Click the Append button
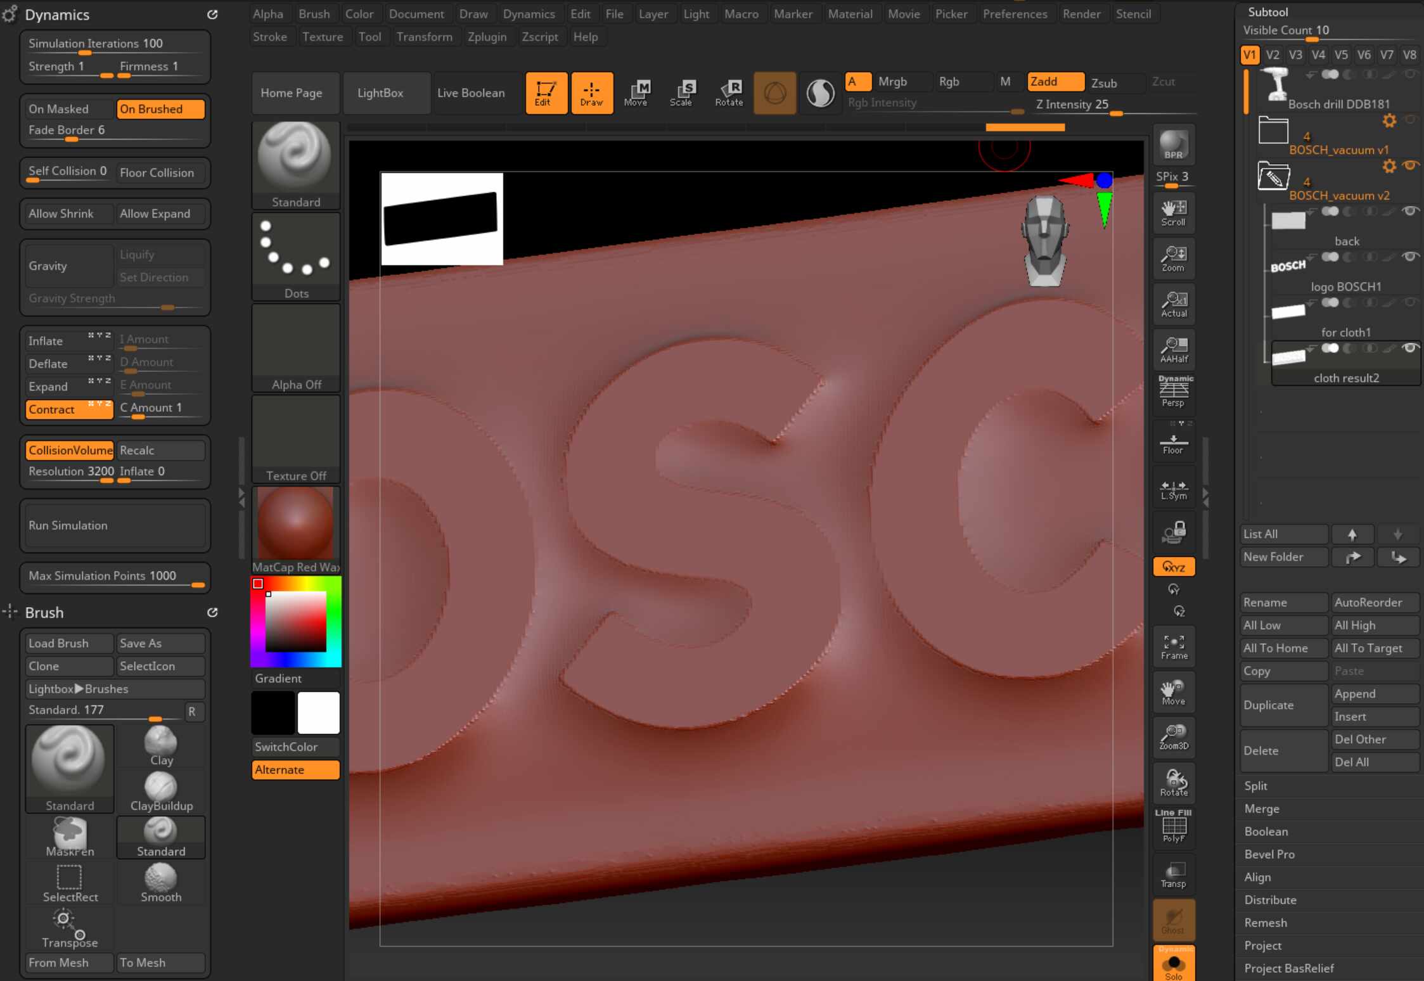 [x=1375, y=694]
